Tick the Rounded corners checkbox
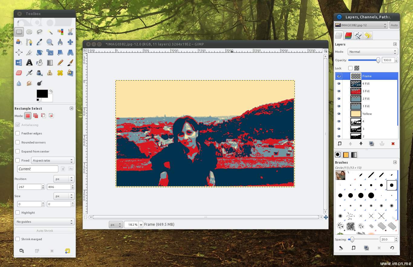This screenshot has height=267, width=413. 18,142
